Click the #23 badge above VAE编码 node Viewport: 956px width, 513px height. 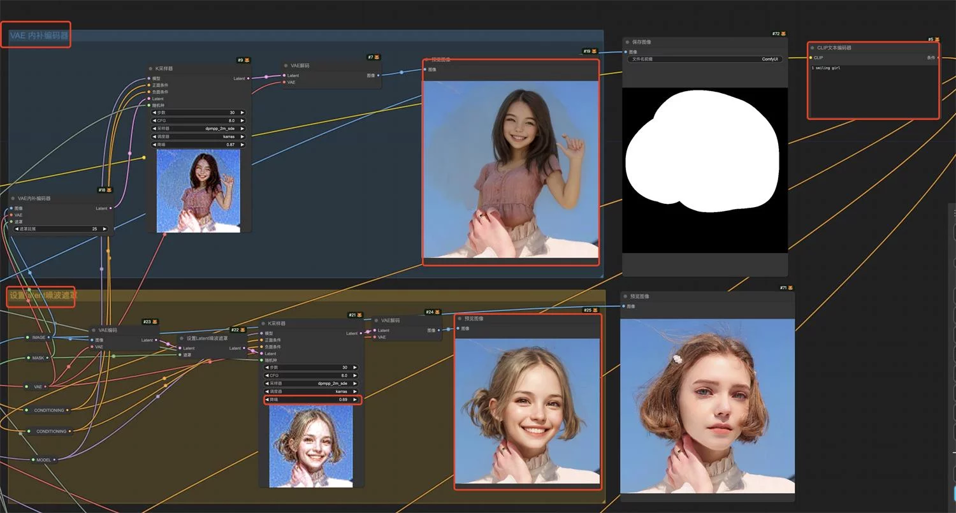pyautogui.click(x=150, y=322)
